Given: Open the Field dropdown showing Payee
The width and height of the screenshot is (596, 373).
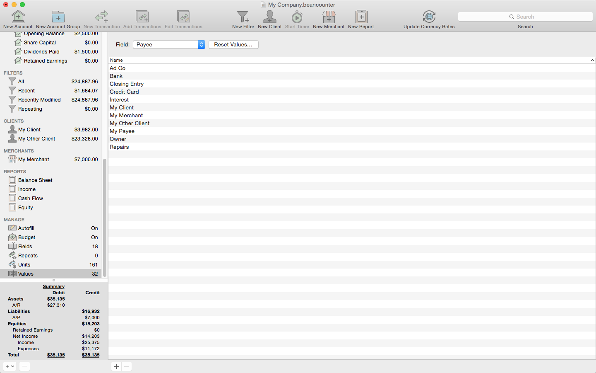Looking at the screenshot, I should point(169,44).
